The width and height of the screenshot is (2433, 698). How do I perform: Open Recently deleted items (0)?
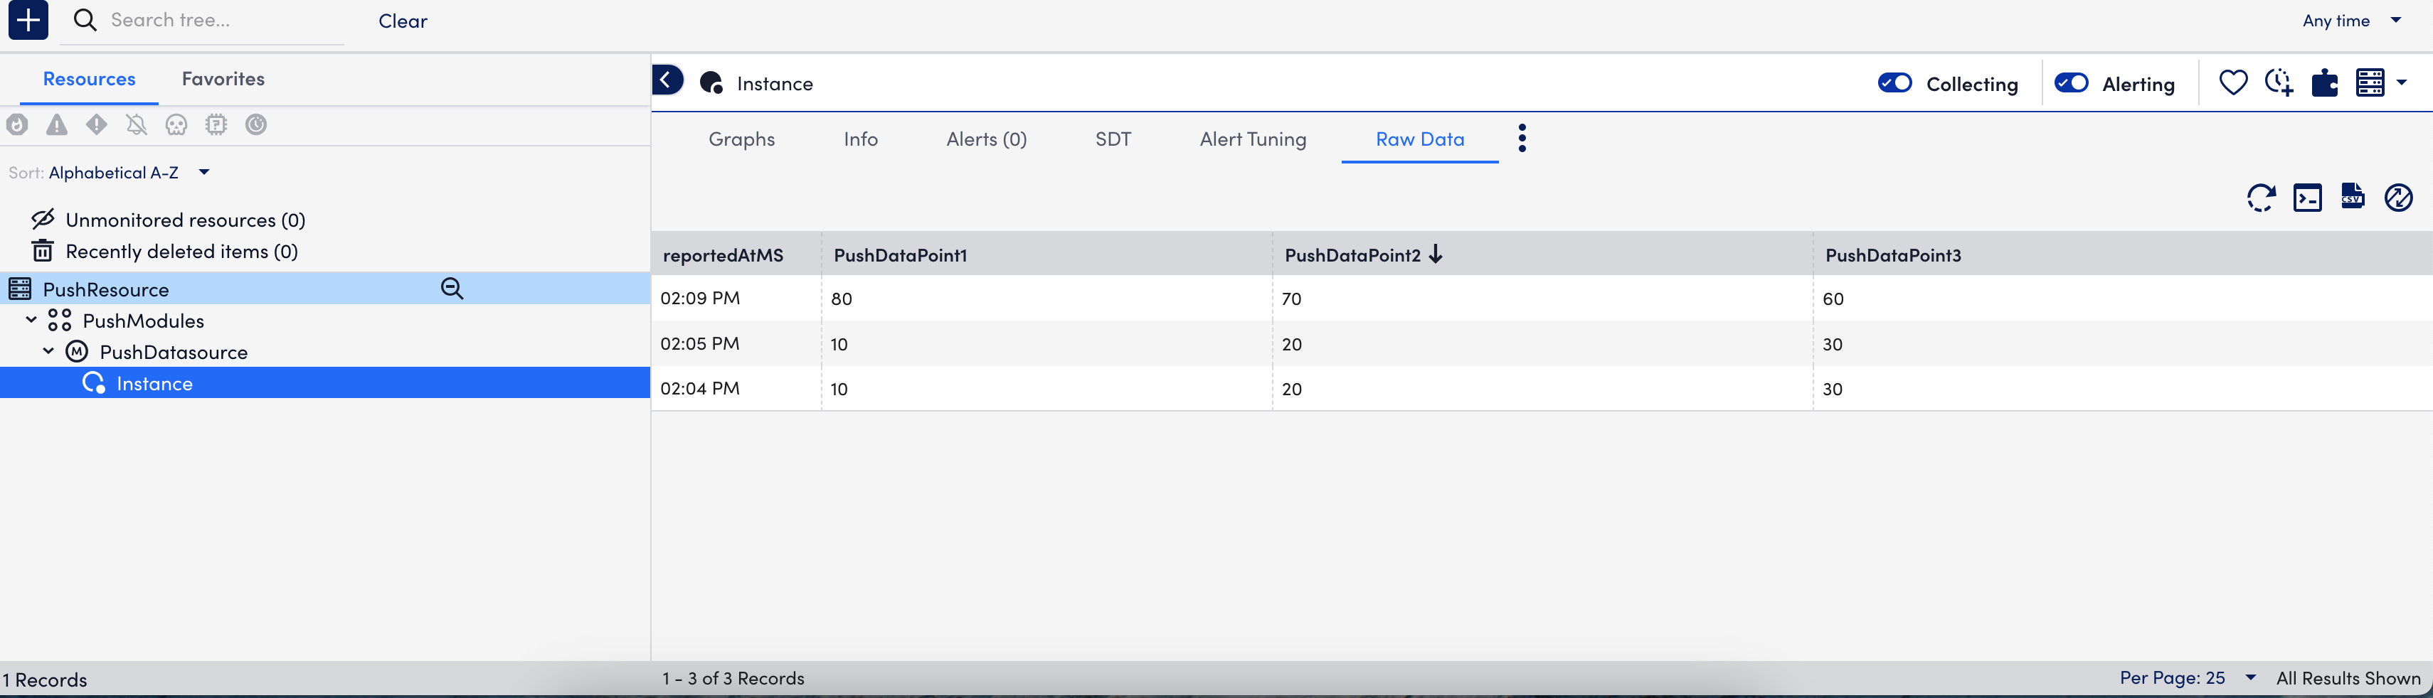(x=181, y=251)
